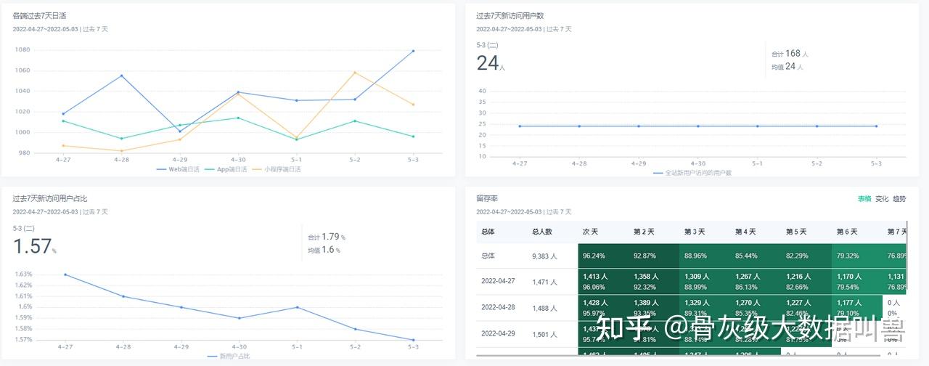This screenshot has width=929, height=366.
Task: Select the date range under 各端过去7天日活
Action: 60,29
